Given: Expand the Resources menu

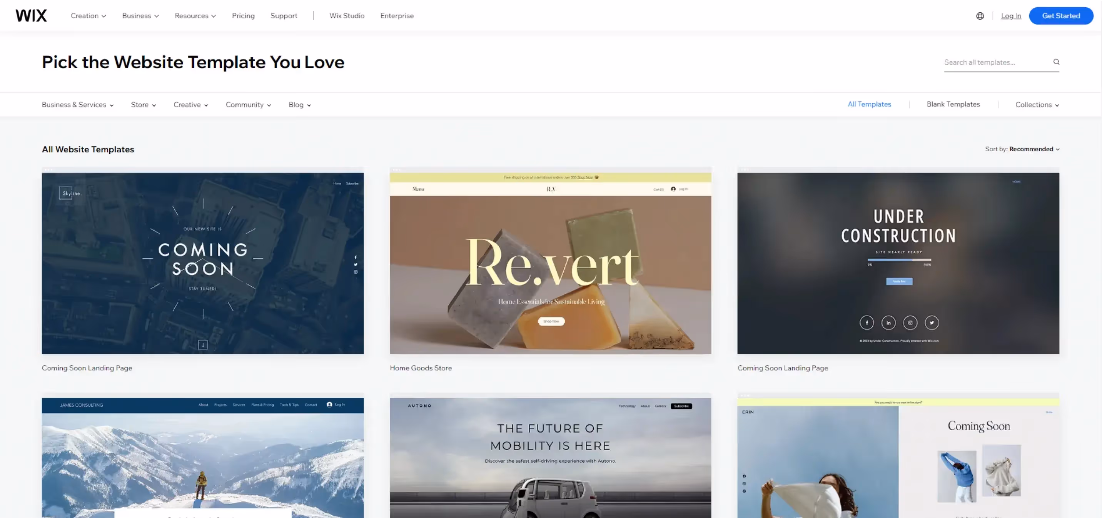Looking at the screenshot, I should (195, 15).
